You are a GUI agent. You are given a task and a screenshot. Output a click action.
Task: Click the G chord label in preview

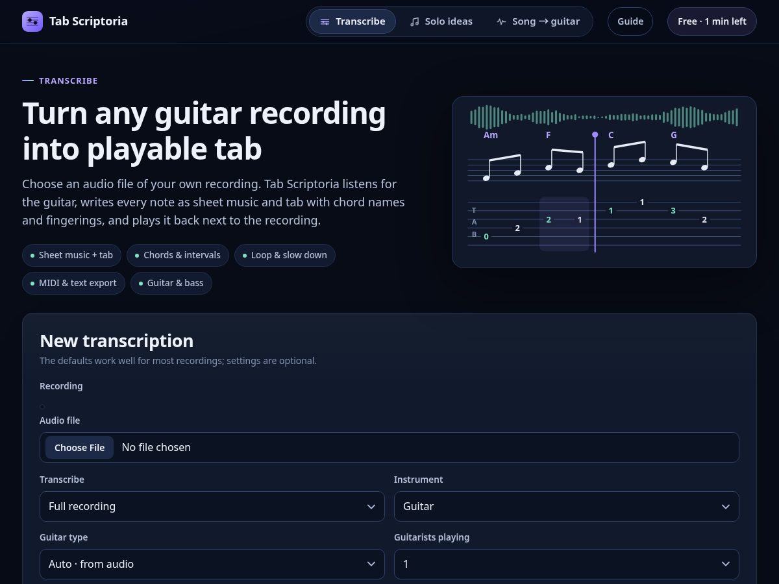click(674, 135)
